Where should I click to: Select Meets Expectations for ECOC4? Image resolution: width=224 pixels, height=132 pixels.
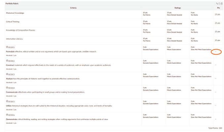174,90
